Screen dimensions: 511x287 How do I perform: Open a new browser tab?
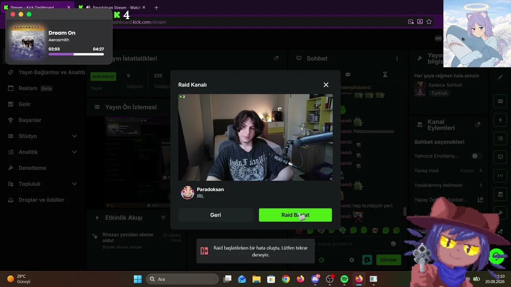click(x=156, y=8)
